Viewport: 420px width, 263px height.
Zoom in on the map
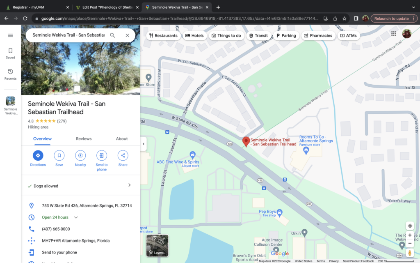pyautogui.click(x=410, y=235)
